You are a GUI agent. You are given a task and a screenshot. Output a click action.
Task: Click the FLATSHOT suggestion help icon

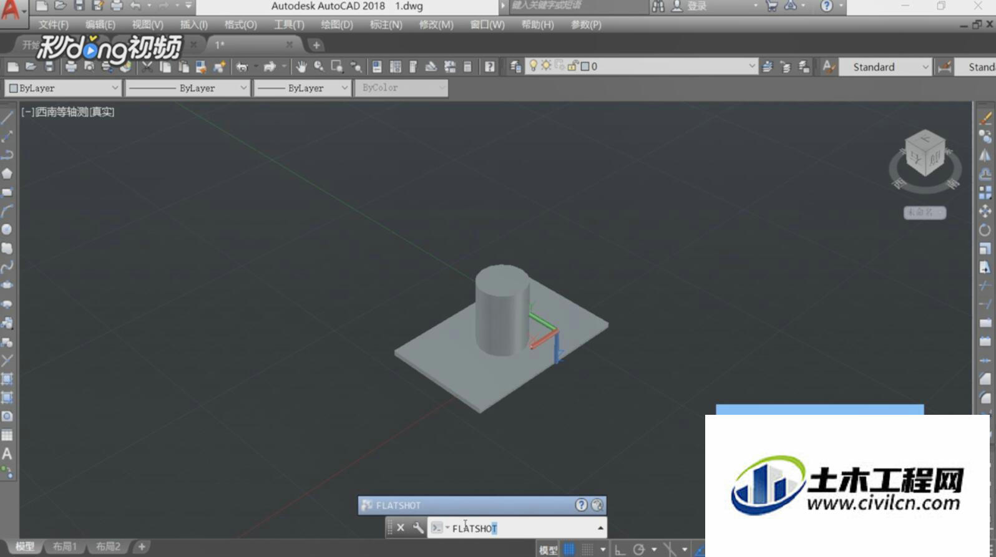click(581, 505)
